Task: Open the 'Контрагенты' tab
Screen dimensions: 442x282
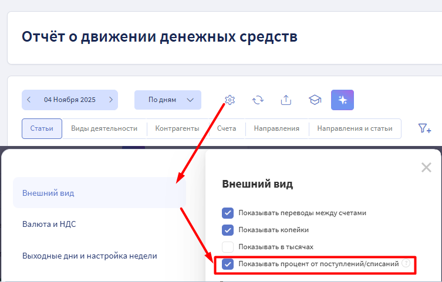Action: (177, 128)
